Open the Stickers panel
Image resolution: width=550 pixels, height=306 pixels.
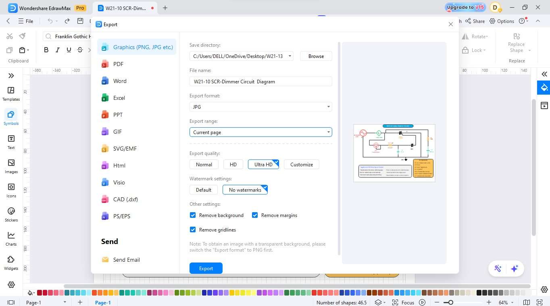pos(11,214)
